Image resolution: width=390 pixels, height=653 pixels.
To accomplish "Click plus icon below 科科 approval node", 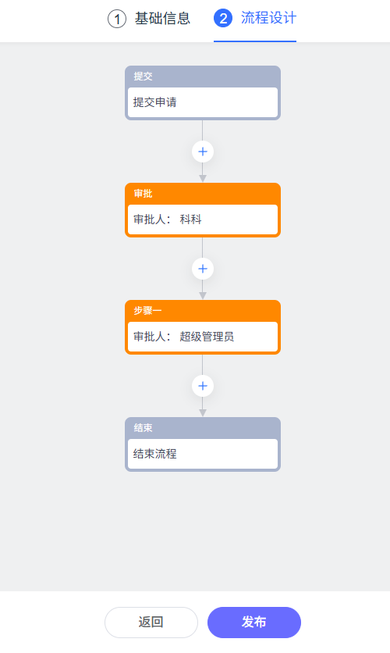I will 203,269.
